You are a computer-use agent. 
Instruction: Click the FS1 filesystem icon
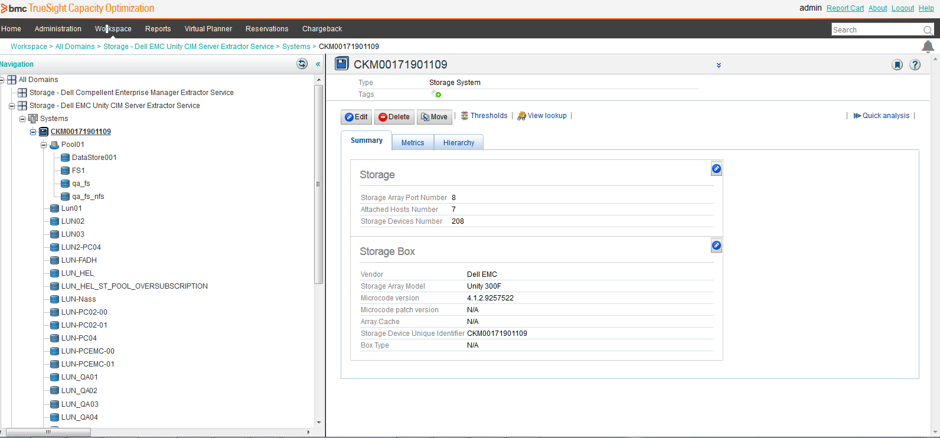coord(66,171)
